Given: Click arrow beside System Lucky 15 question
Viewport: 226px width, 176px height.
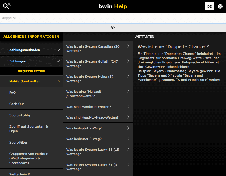Looking at the screenshot, I should click(x=128, y=150).
